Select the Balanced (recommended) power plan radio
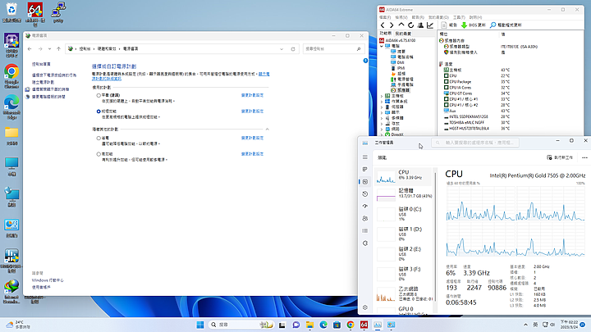This screenshot has height=332, width=591. tap(98, 96)
